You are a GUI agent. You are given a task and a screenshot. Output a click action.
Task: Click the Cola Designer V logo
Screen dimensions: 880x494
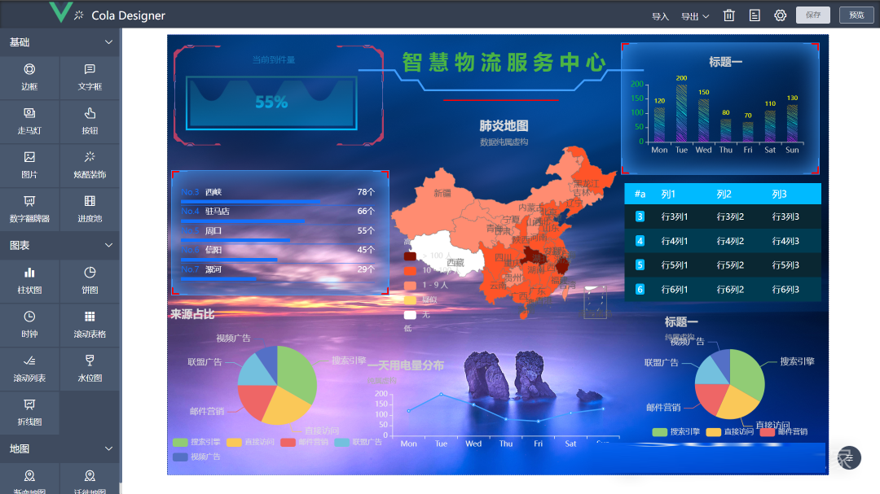[x=60, y=12]
